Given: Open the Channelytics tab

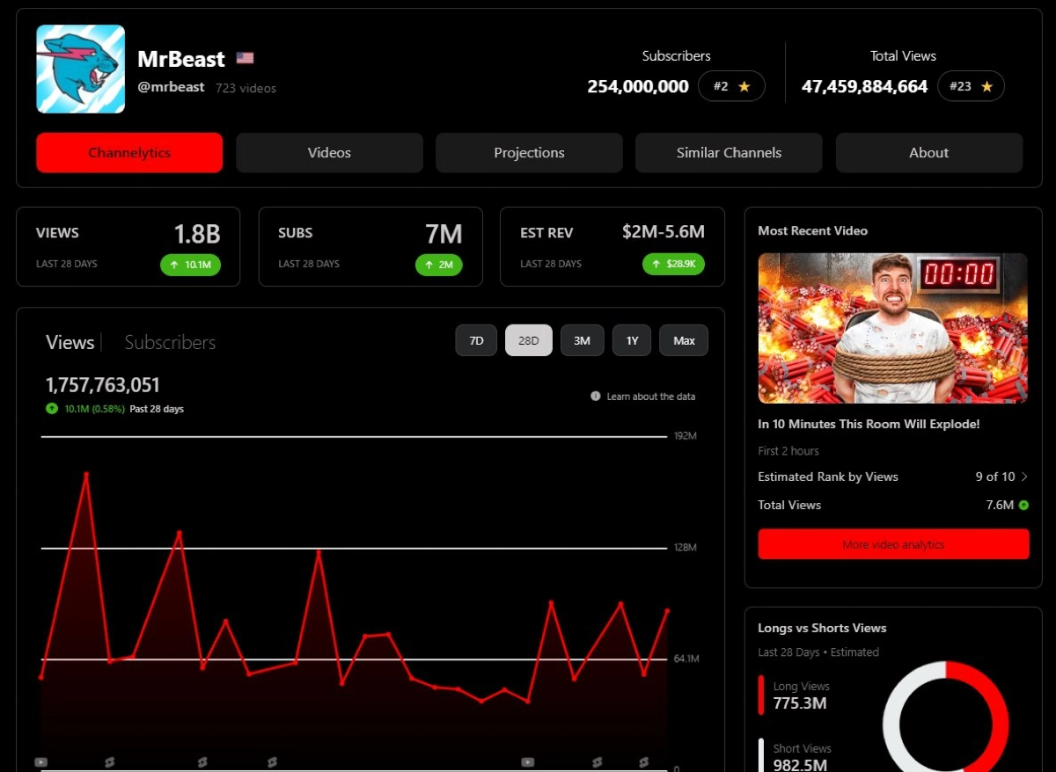Looking at the screenshot, I should pyautogui.click(x=129, y=153).
